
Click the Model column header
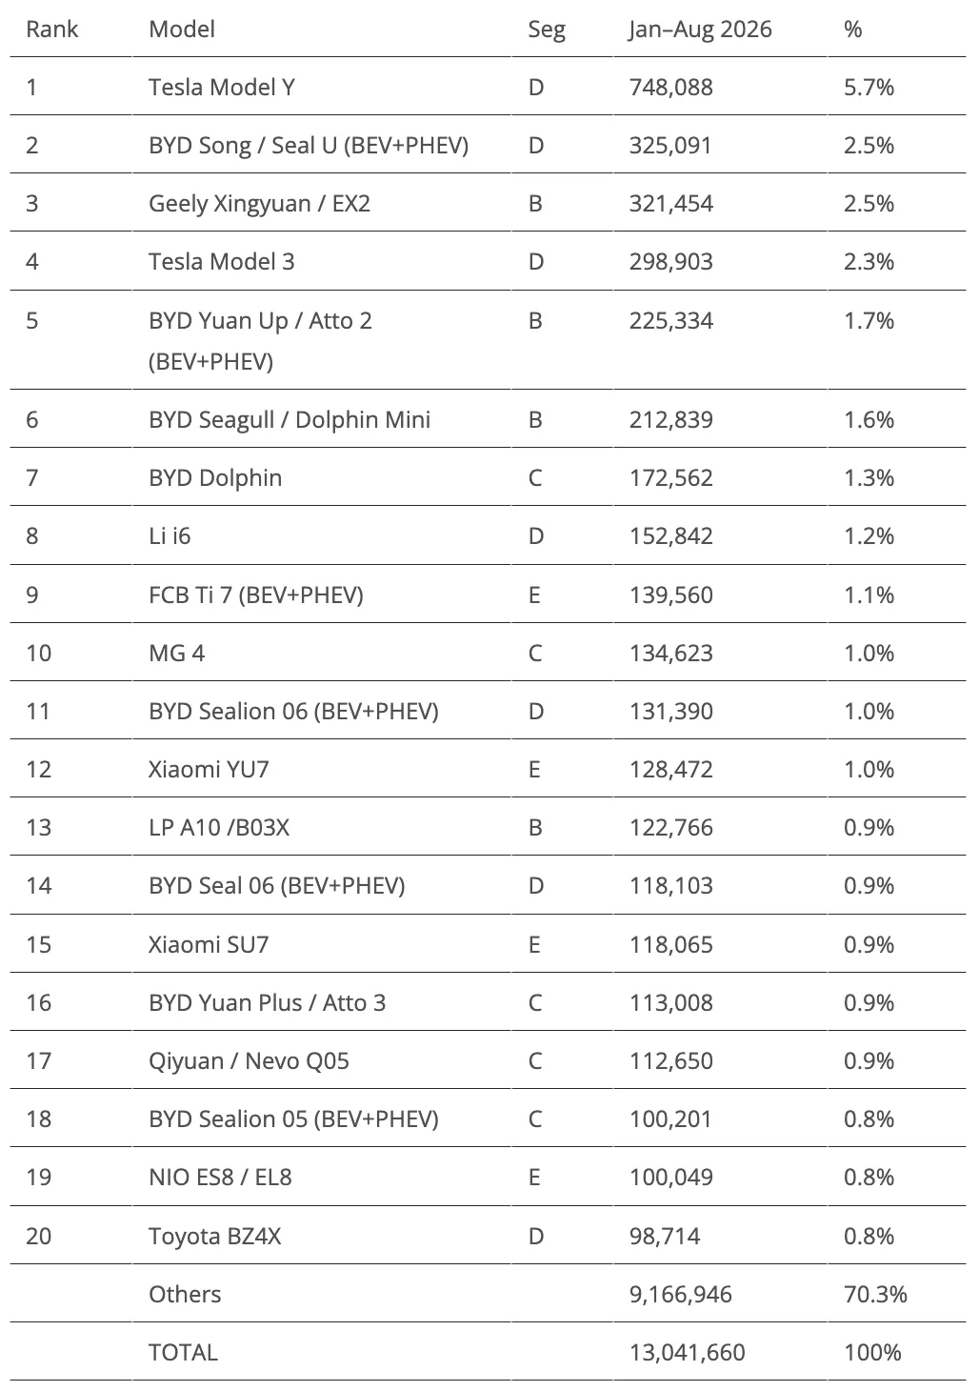(182, 30)
